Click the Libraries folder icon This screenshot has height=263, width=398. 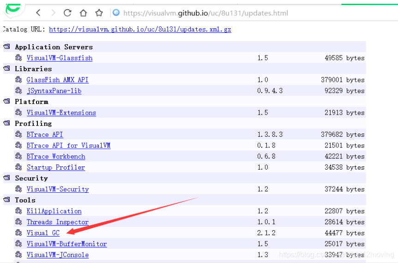click(x=7, y=68)
